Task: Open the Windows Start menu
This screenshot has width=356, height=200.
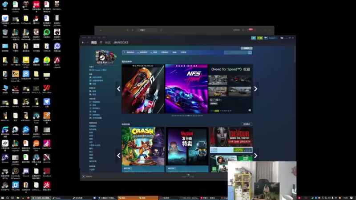Action: pos(2,198)
